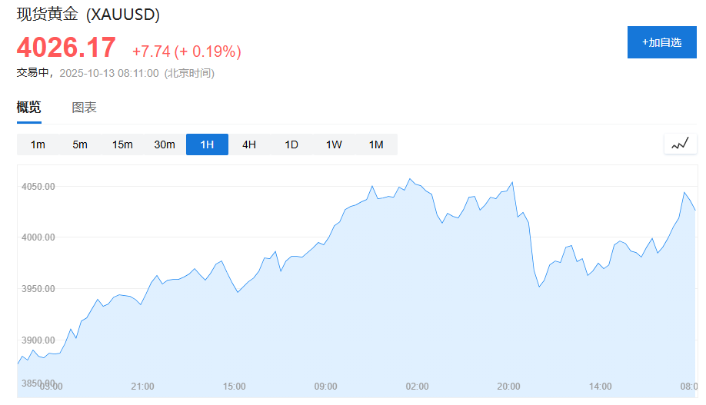Click the 4026.17 current price
Viewport: 706px width, 405px height.
pos(66,47)
